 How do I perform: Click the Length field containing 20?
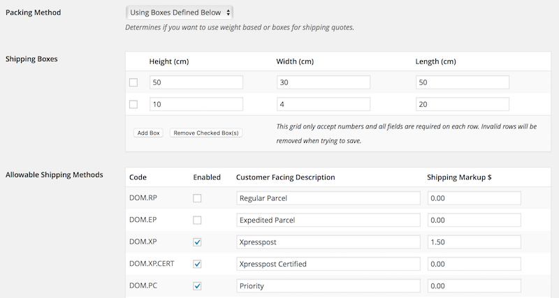coord(462,105)
